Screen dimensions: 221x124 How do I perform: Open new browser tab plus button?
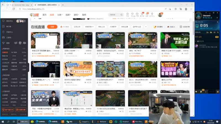pos(63,5)
